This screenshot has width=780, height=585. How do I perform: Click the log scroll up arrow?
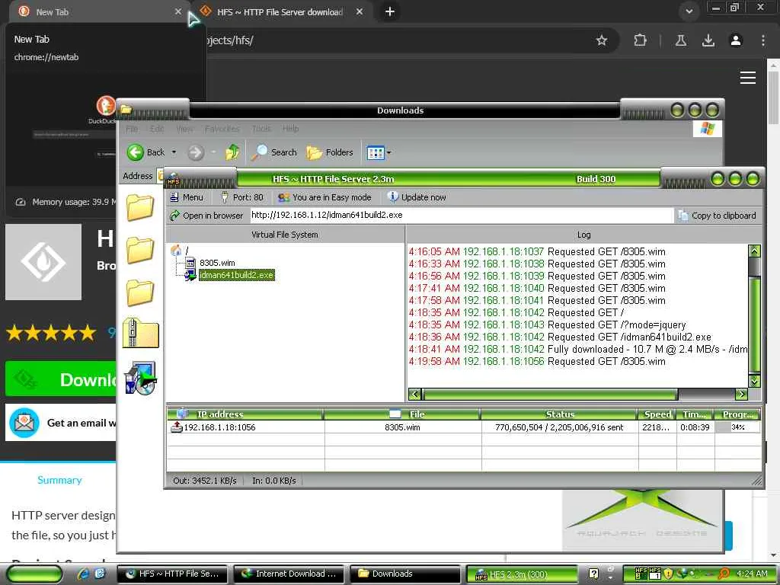[754, 251]
